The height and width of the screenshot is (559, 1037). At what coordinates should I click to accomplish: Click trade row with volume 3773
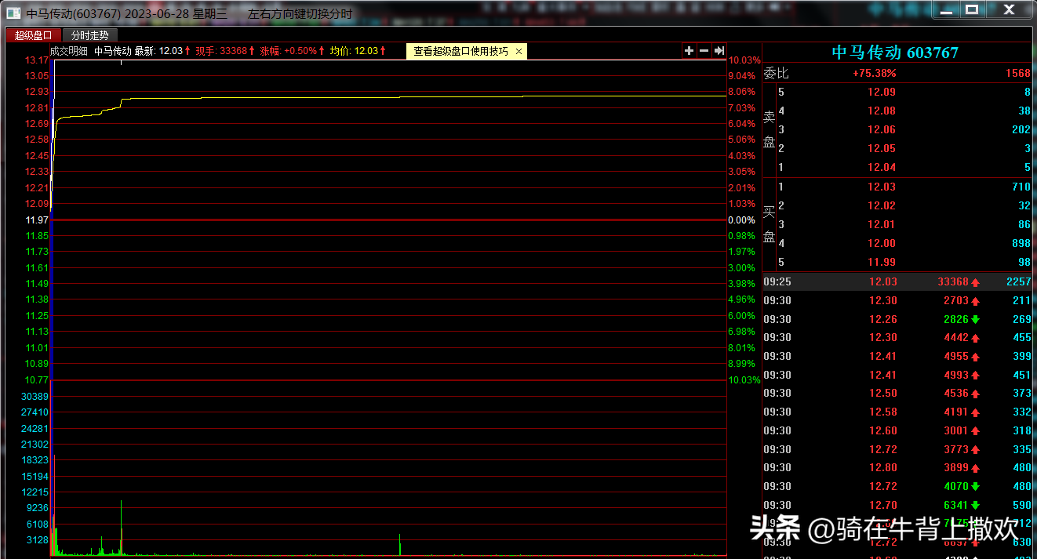(897, 449)
